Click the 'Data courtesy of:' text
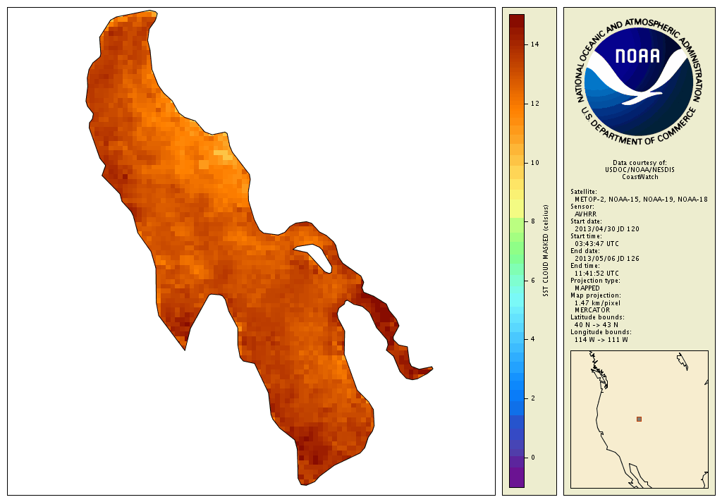The image size is (722, 502). [x=640, y=163]
